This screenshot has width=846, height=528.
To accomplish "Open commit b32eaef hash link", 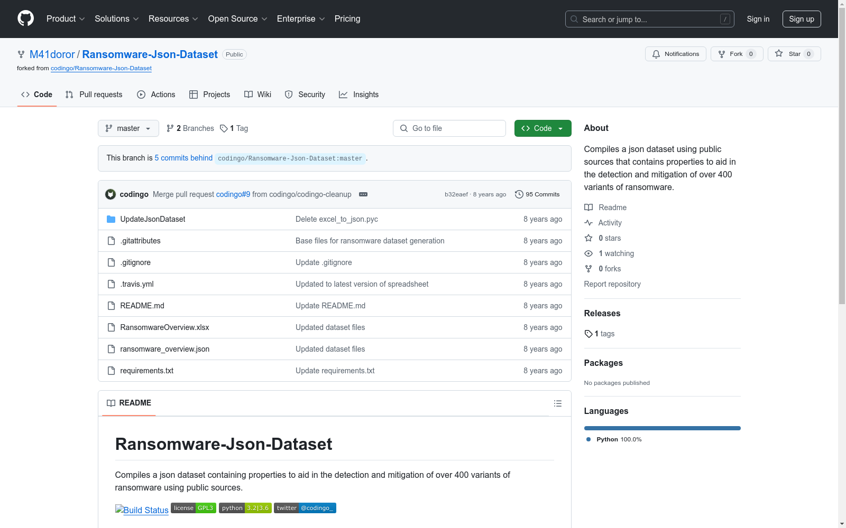I will [x=456, y=194].
